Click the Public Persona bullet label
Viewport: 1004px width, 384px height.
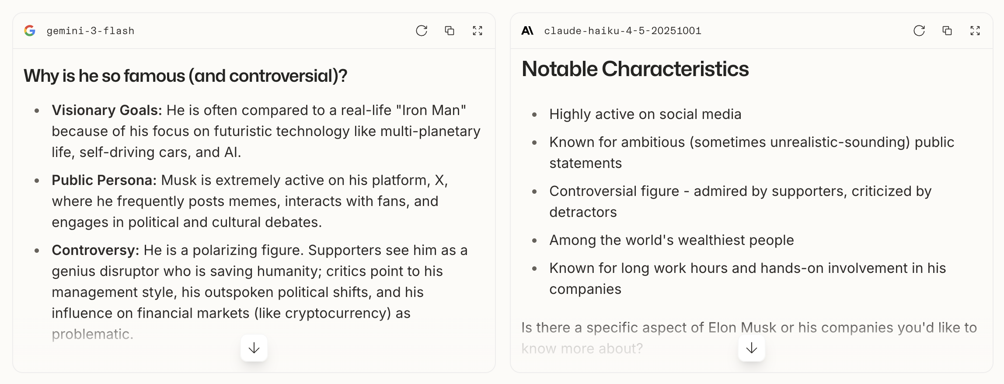(x=104, y=180)
